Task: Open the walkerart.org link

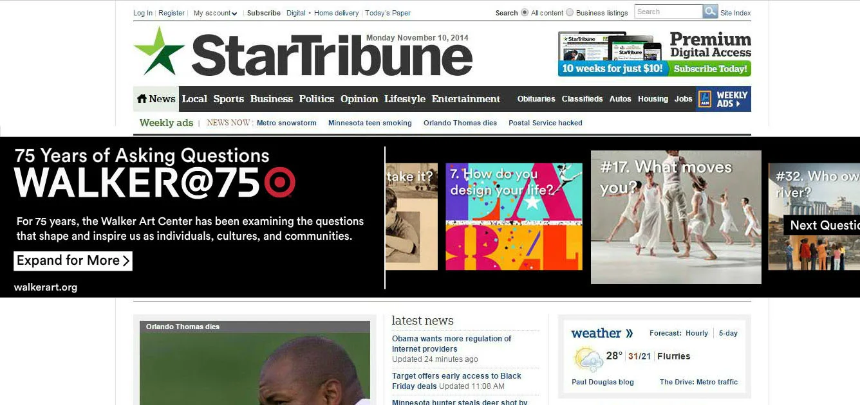Action: [x=46, y=287]
